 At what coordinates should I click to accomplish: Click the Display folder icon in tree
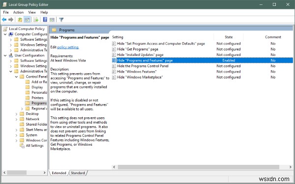click(28, 87)
